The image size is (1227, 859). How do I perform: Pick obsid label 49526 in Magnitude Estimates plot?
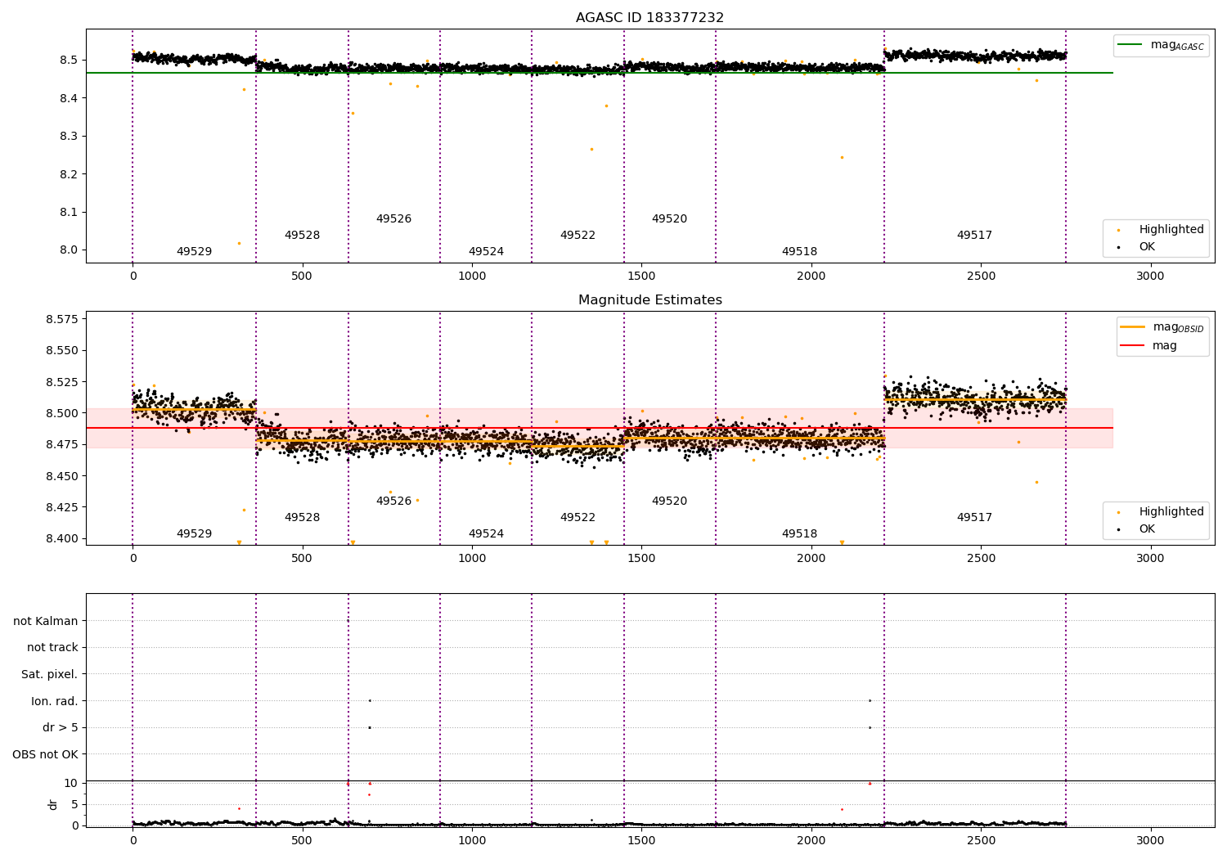point(393,501)
